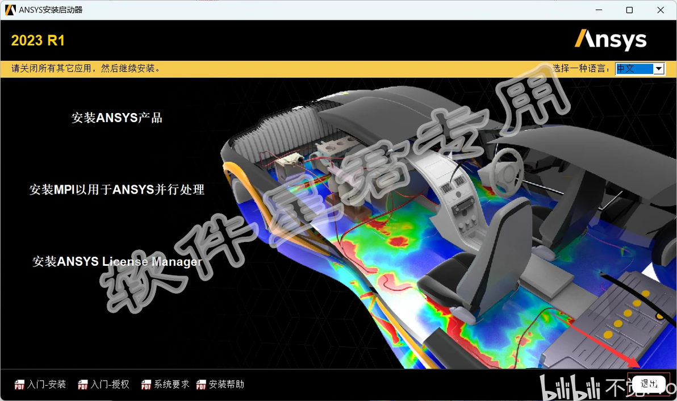Open the 安装帮助 document link

pos(227,384)
